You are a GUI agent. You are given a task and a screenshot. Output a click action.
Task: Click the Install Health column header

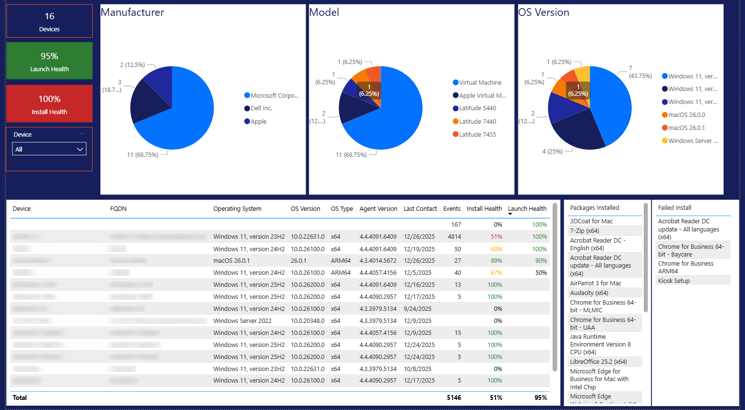tap(484, 209)
